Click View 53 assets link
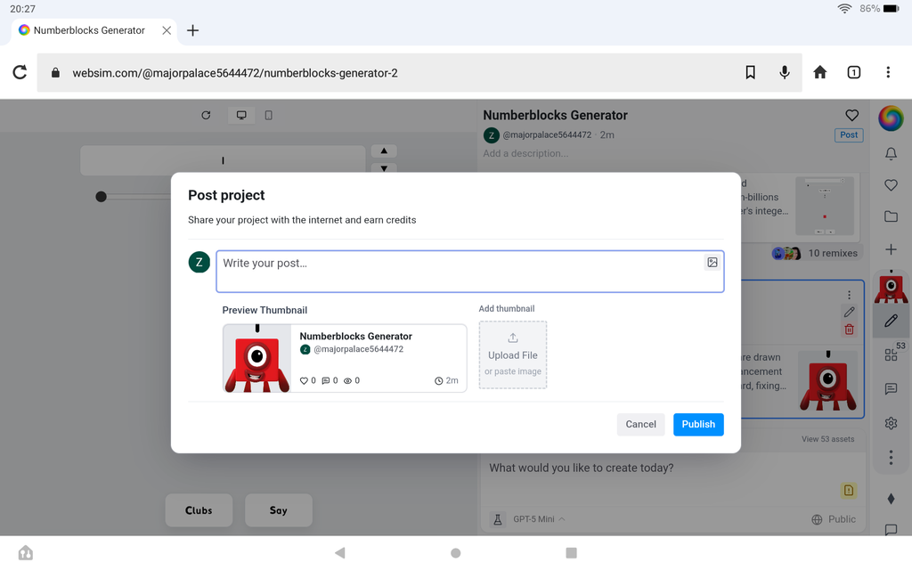 pyautogui.click(x=827, y=439)
